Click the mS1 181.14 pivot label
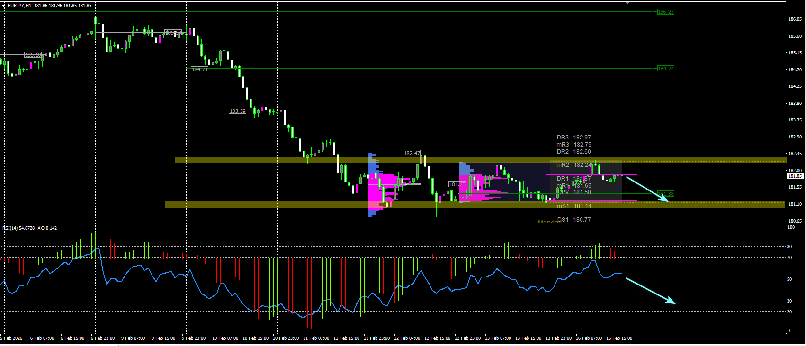Viewport: 806px width, 346px height. coord(573,206)
